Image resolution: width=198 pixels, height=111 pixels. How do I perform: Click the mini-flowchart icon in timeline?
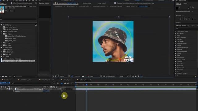[54, 84]
